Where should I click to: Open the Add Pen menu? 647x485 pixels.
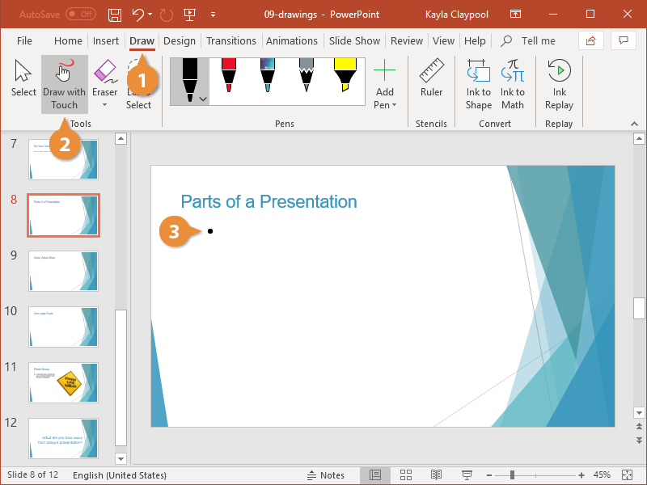tap(385, 84)
